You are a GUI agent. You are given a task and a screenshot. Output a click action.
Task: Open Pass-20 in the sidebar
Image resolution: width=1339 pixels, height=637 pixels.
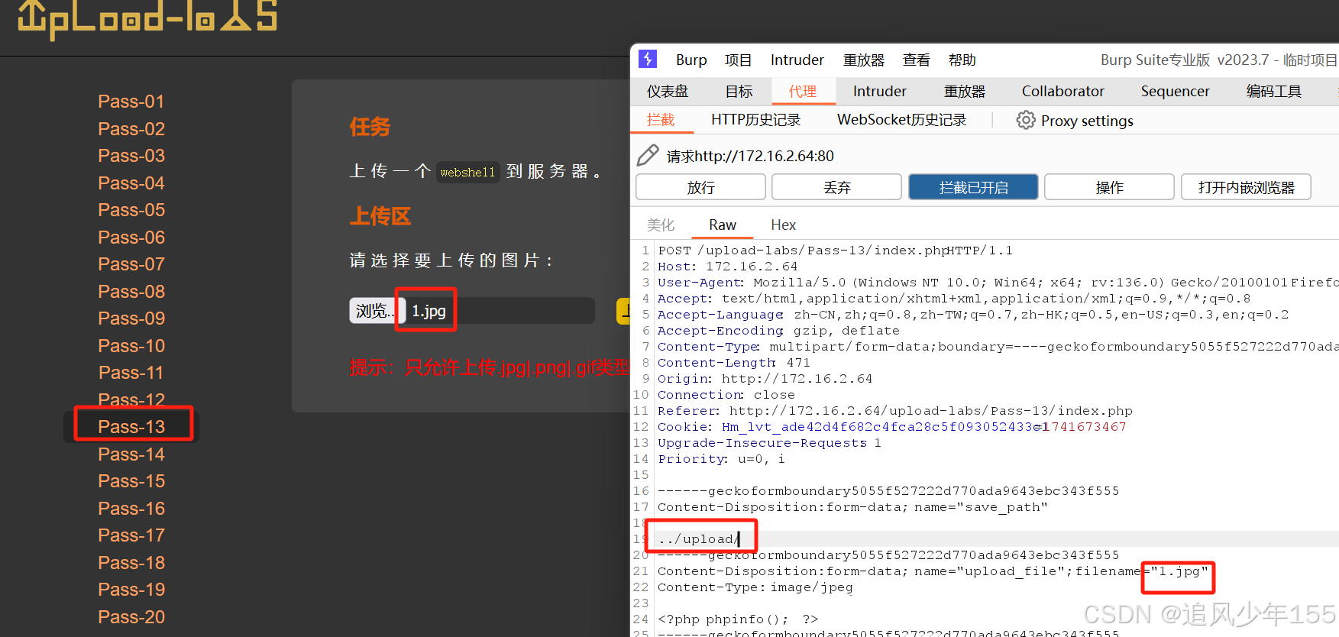(x=131, y=617)
